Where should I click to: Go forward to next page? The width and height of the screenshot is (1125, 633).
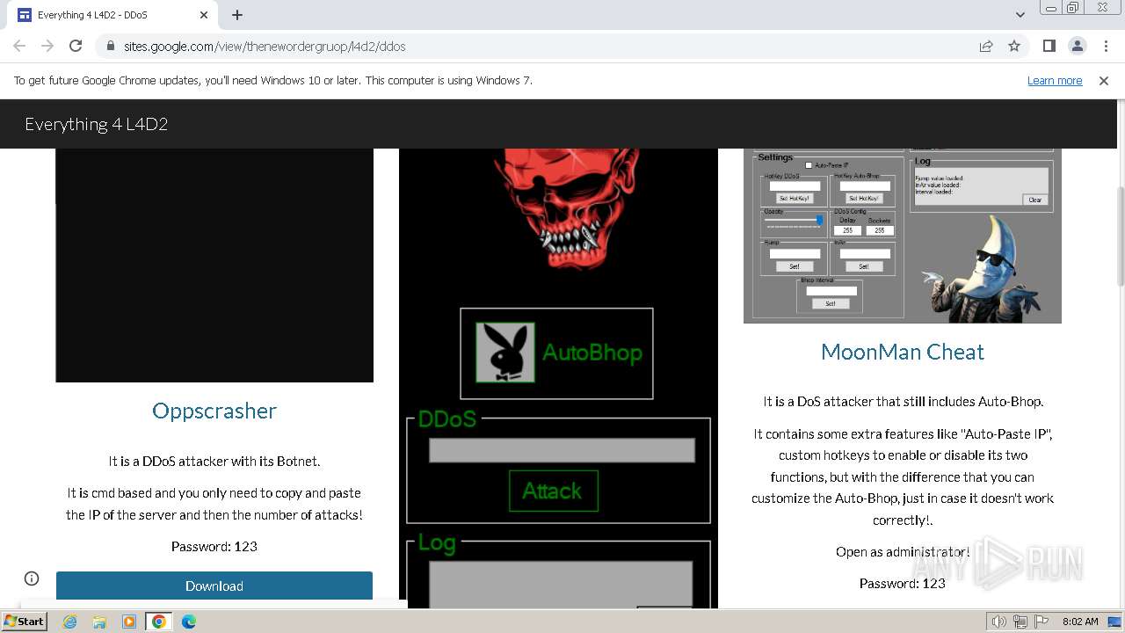click(47, 46)
